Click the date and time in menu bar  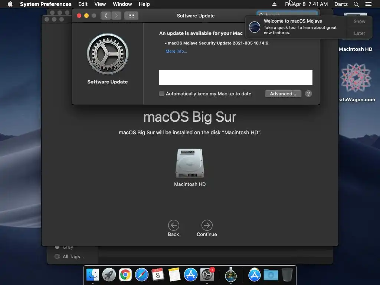(306, 4)
